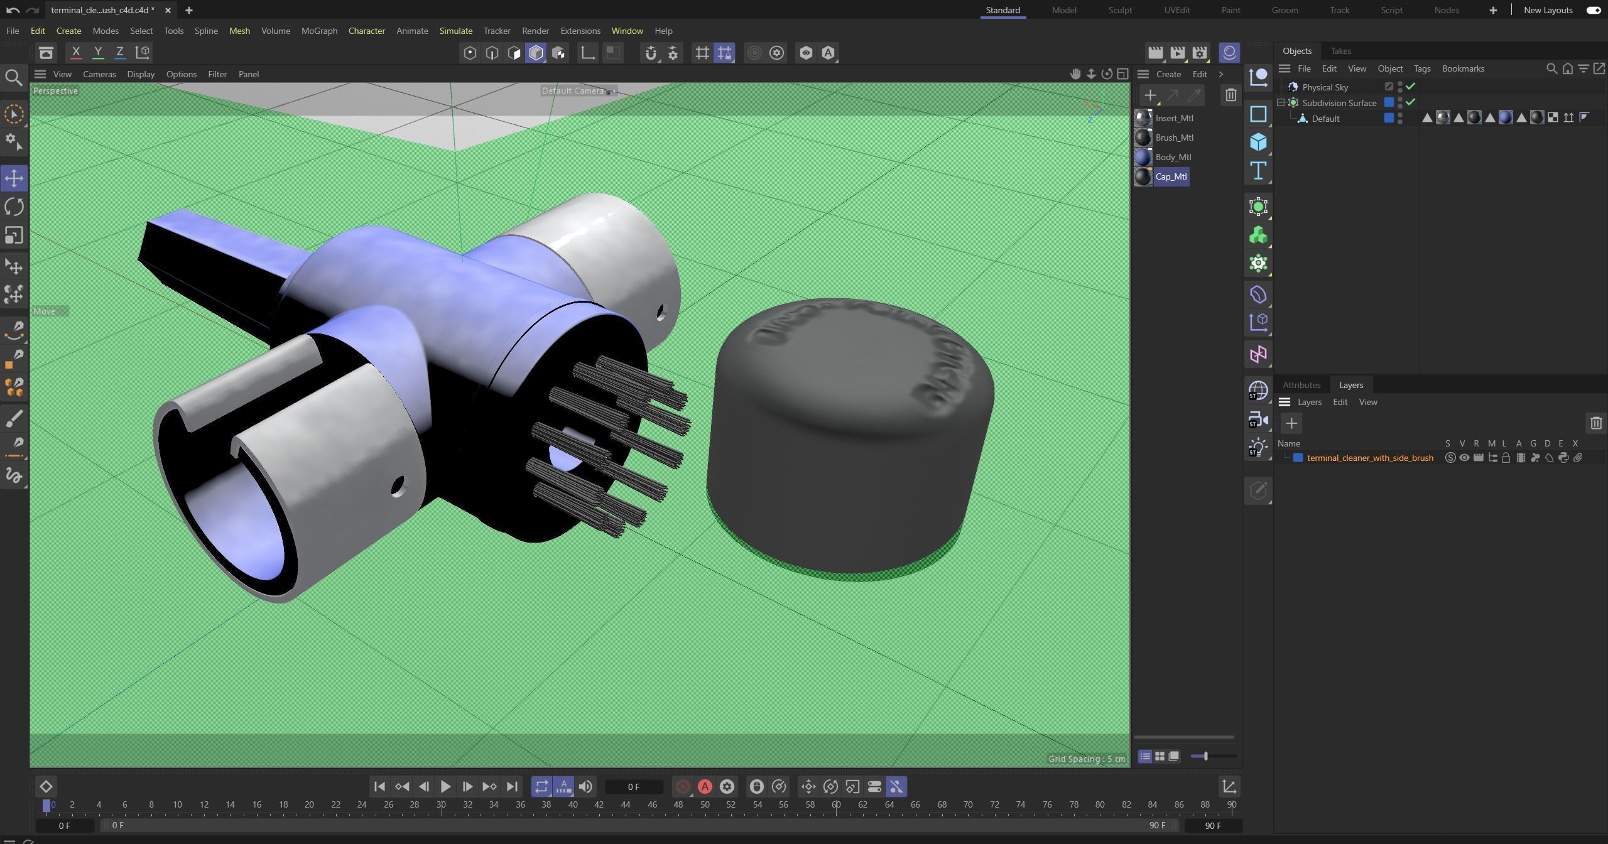Switch to the Sculpt layout tab

(x=1120, y=10)
